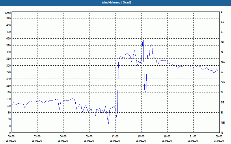
Task: Click the 270 y-axis value
Action: point(9,72)
